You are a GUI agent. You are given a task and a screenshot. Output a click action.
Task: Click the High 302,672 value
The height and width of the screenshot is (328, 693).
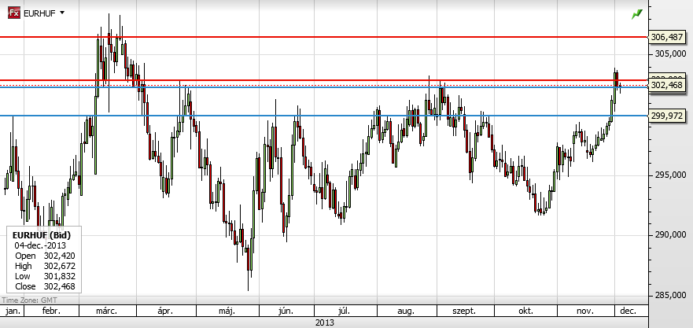point(59,266)
